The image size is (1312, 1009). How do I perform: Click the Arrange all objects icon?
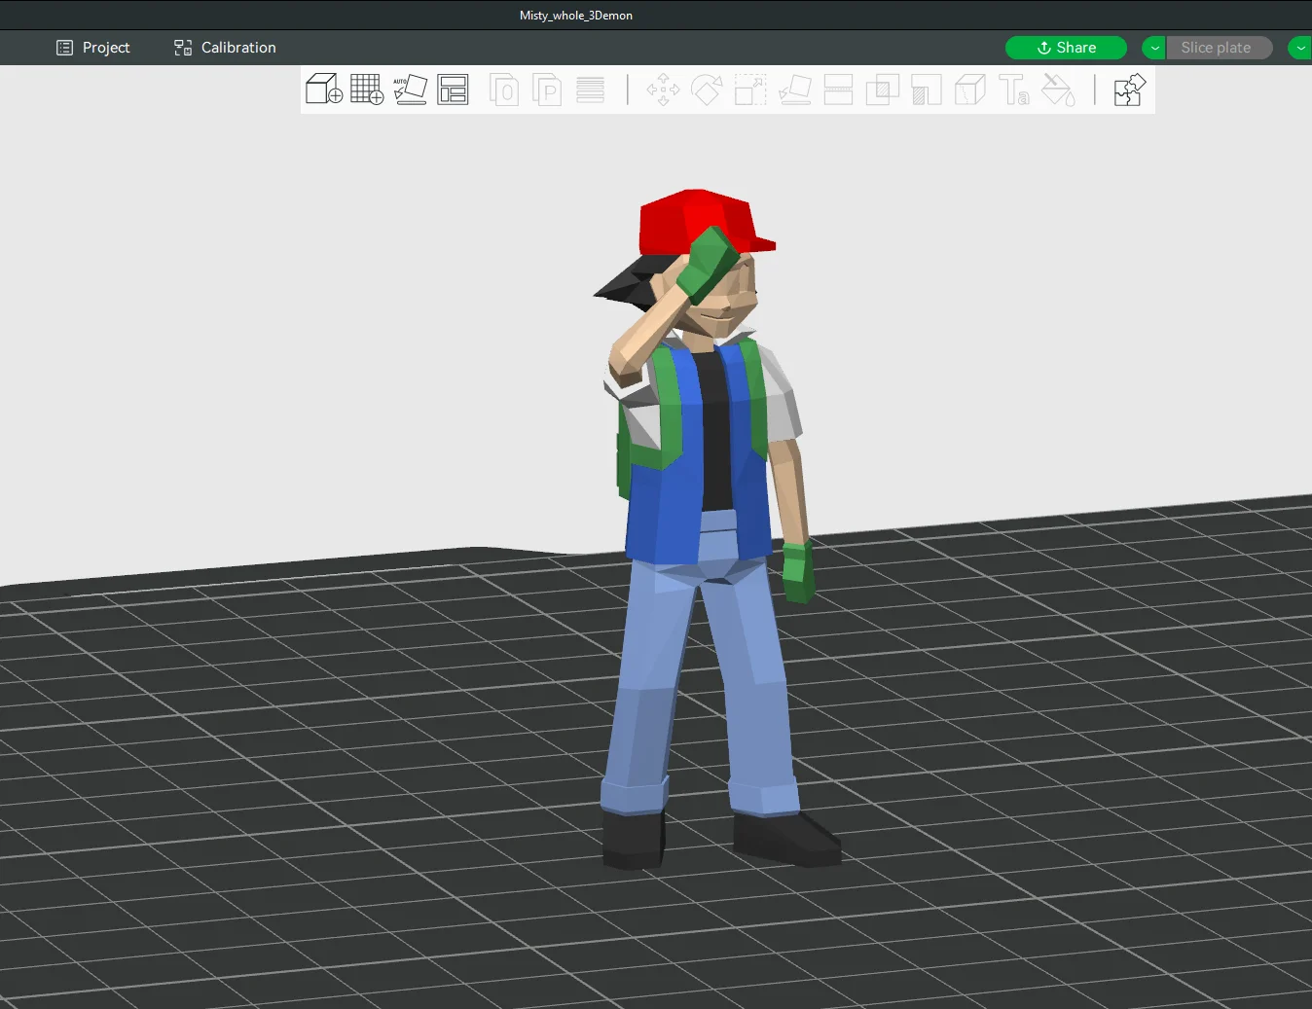tap(453, 90)
